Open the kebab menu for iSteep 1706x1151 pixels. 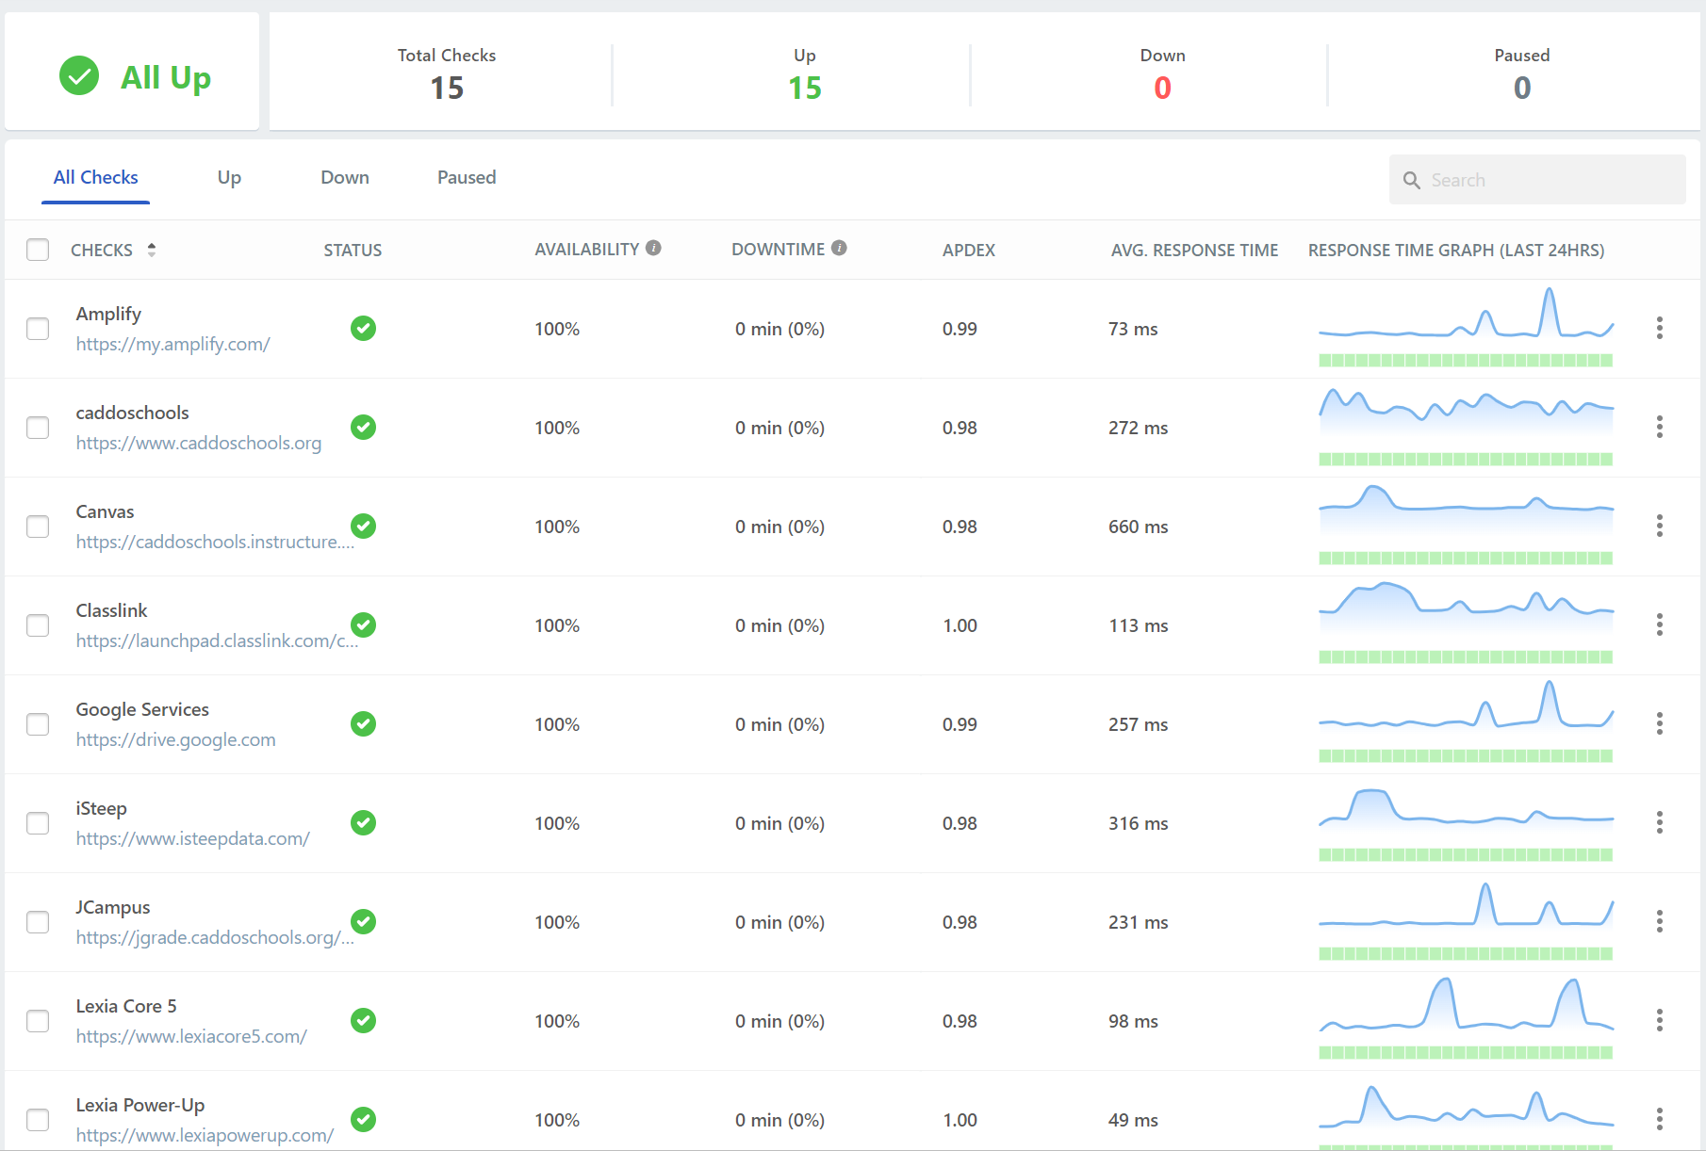coord(1660,822)
